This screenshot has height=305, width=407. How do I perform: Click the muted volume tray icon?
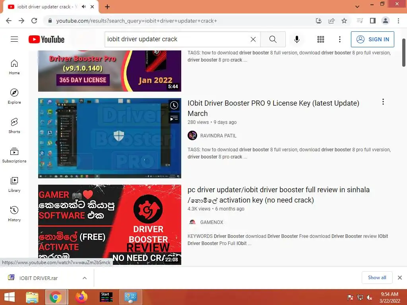[x=369, y=297]
